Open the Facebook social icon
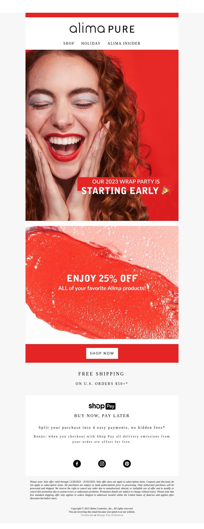 point(77,464)
